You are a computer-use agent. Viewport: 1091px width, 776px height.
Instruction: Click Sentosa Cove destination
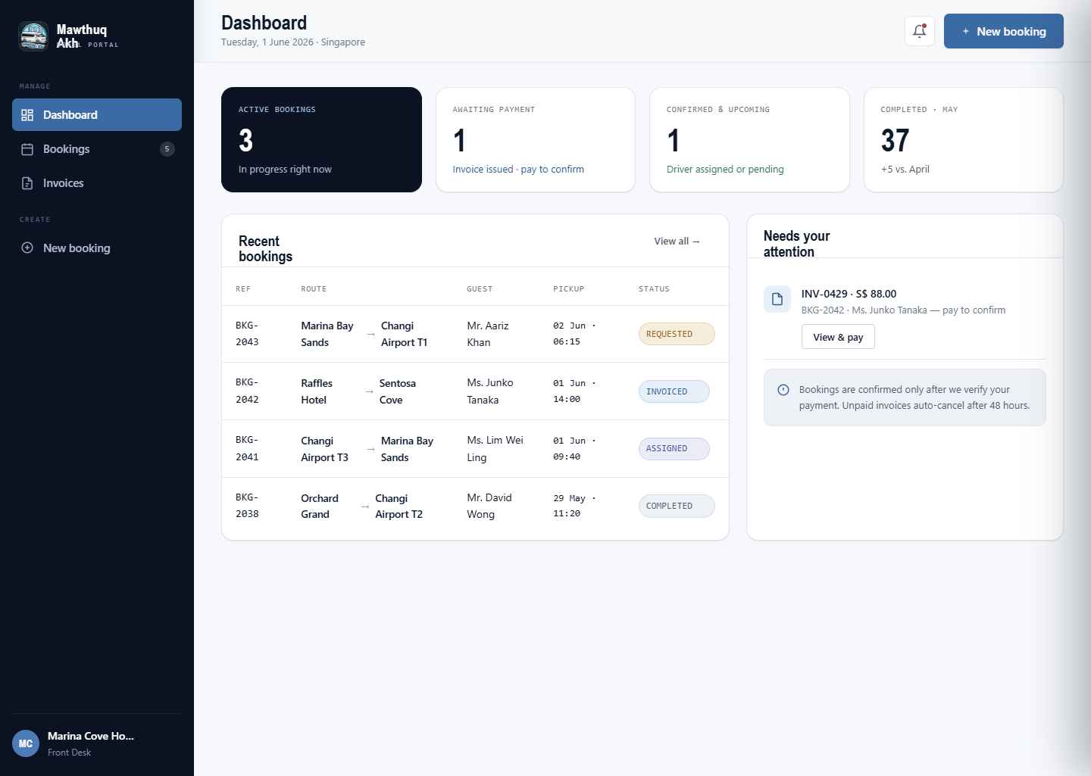click(397, 391)
